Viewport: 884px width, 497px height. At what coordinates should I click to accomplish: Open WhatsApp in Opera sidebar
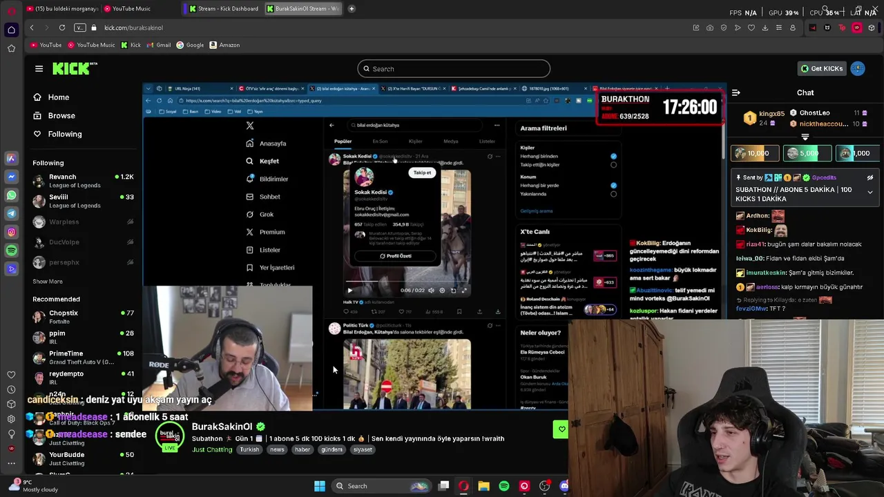(x=11, y=195)
